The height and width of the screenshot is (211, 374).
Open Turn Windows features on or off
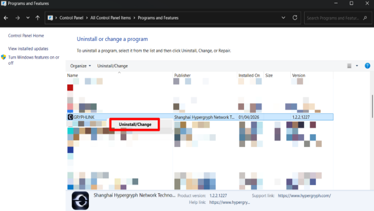tap(33, 60)
